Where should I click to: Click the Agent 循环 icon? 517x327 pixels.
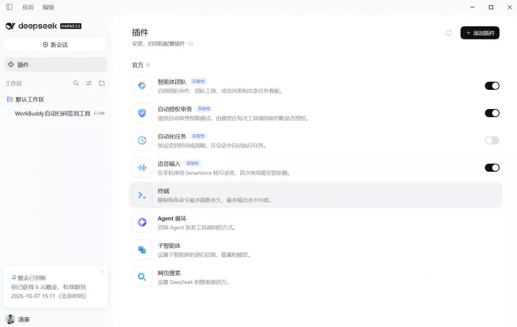click(142, 222)
